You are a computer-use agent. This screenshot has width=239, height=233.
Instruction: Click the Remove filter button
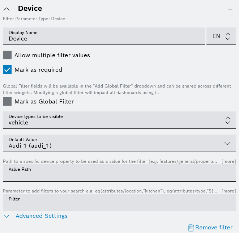pos(214,228)
